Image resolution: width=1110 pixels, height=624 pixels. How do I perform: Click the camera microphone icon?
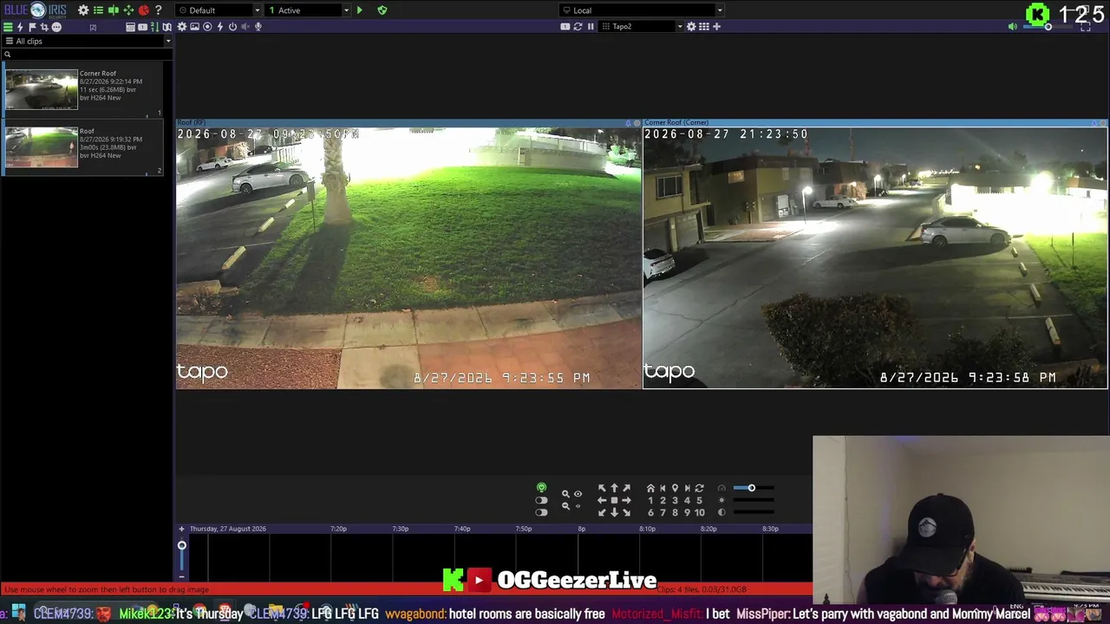coord(258,27)
